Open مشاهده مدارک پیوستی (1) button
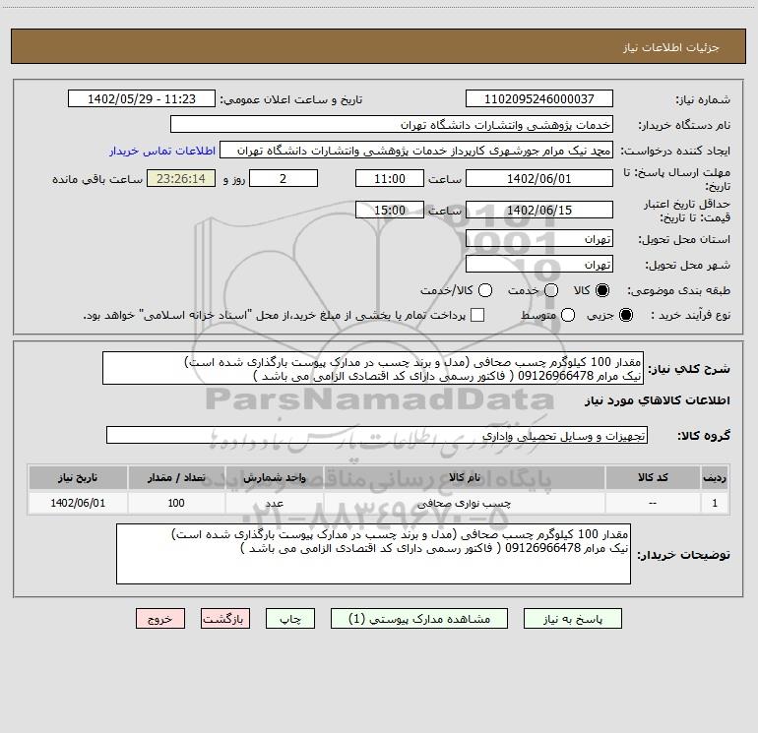 click(419, 619)
